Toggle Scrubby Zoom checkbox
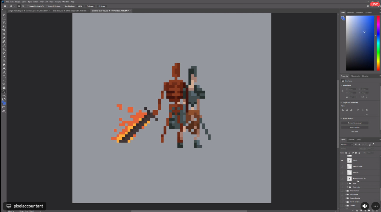Screen dimensions: 381x212 63,6
